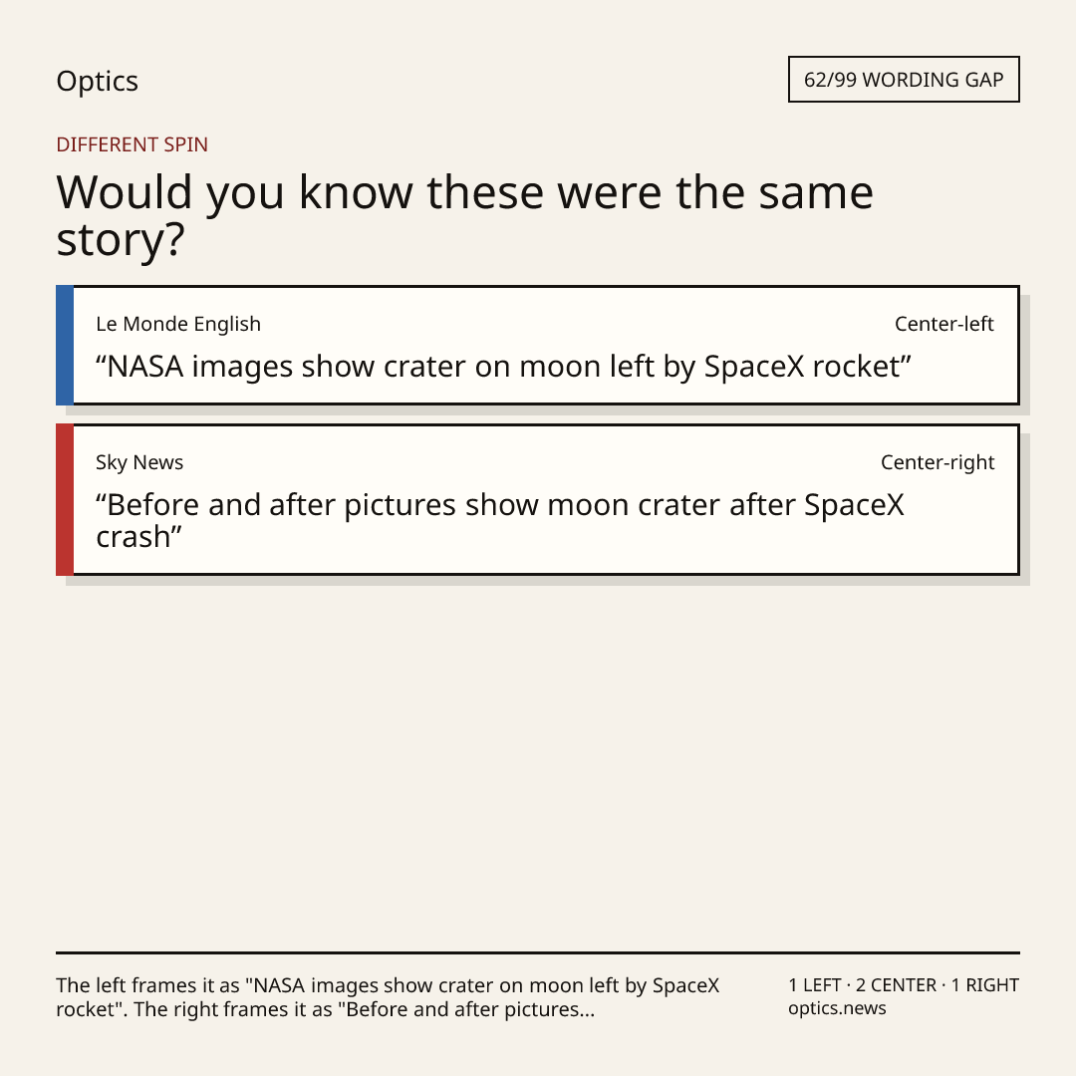Click the footer divider line
Screen dimensions: 1076x1076
[538, 952]
